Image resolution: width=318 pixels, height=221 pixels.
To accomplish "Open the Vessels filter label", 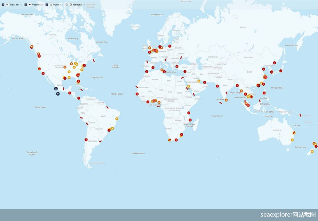I will [36, 4].
